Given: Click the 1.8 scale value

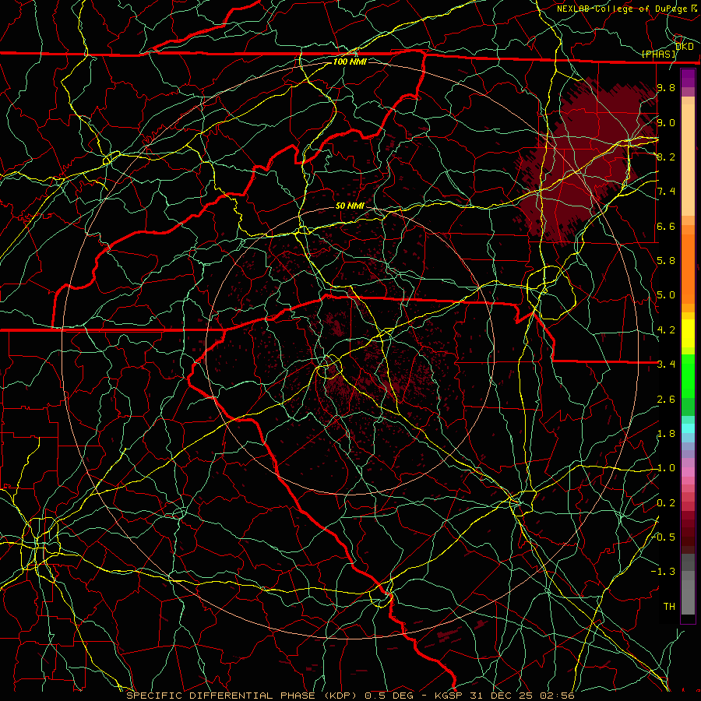Looking at the screenshot, I should pos(666,434).
